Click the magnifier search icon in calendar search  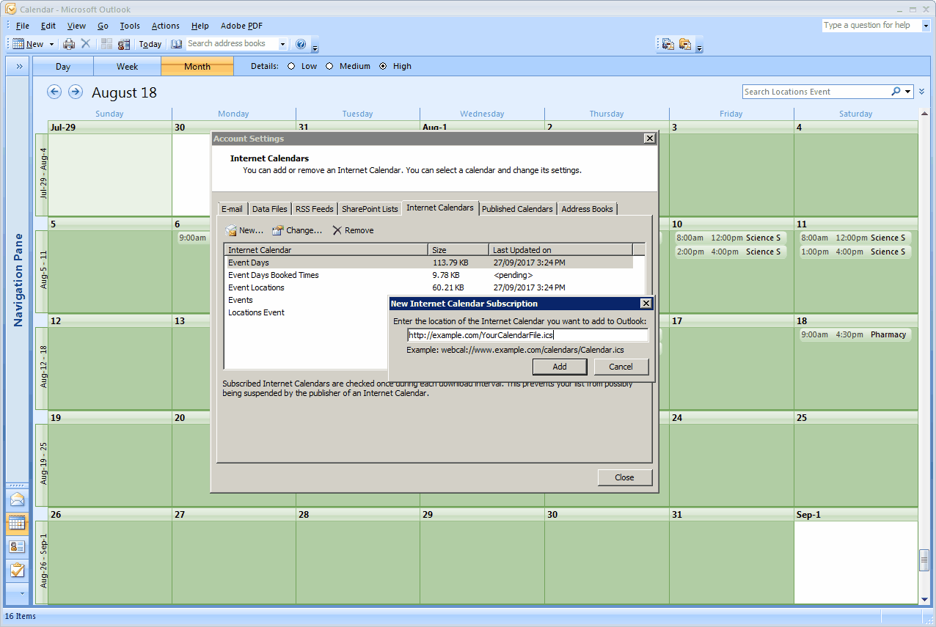point(896,92)
